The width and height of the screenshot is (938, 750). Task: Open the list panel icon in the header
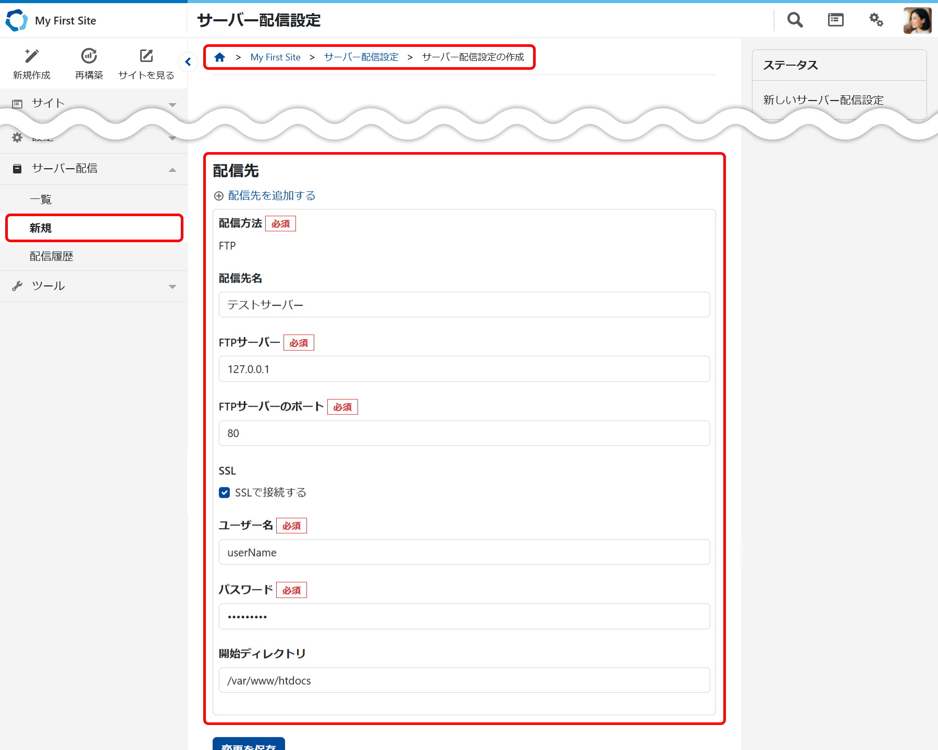pyautogui.click(x=835, y=20)
